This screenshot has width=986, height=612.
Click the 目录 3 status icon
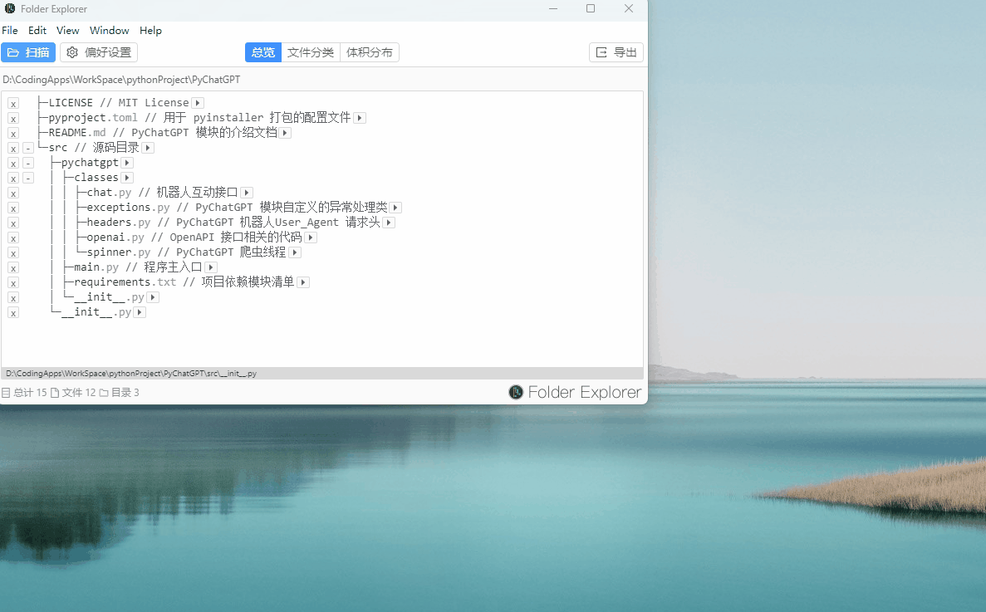104,393
